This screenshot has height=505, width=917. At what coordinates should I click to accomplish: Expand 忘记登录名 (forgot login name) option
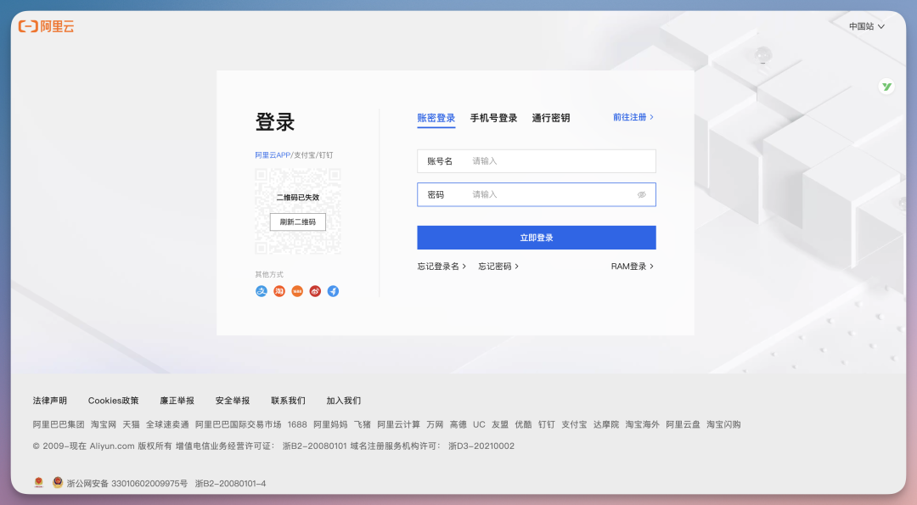pos(442,265)
